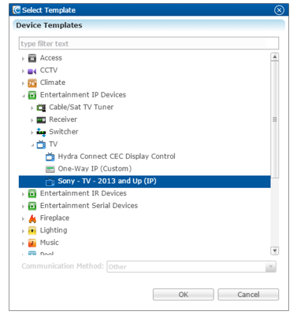Expand the Switcher node
The image size is (297, 315).
32,133
